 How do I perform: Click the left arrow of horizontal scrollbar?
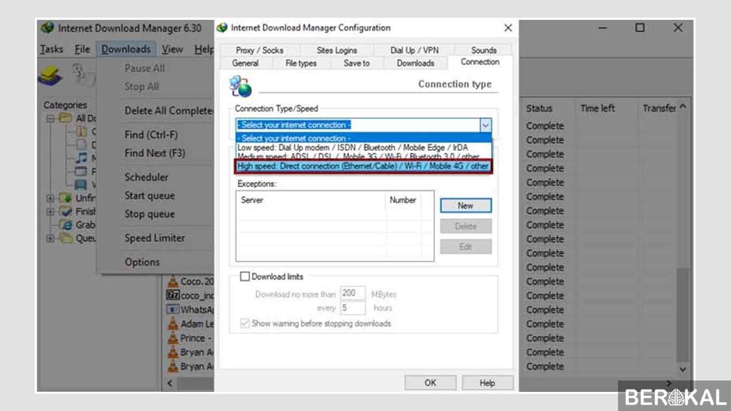point(170,383)
